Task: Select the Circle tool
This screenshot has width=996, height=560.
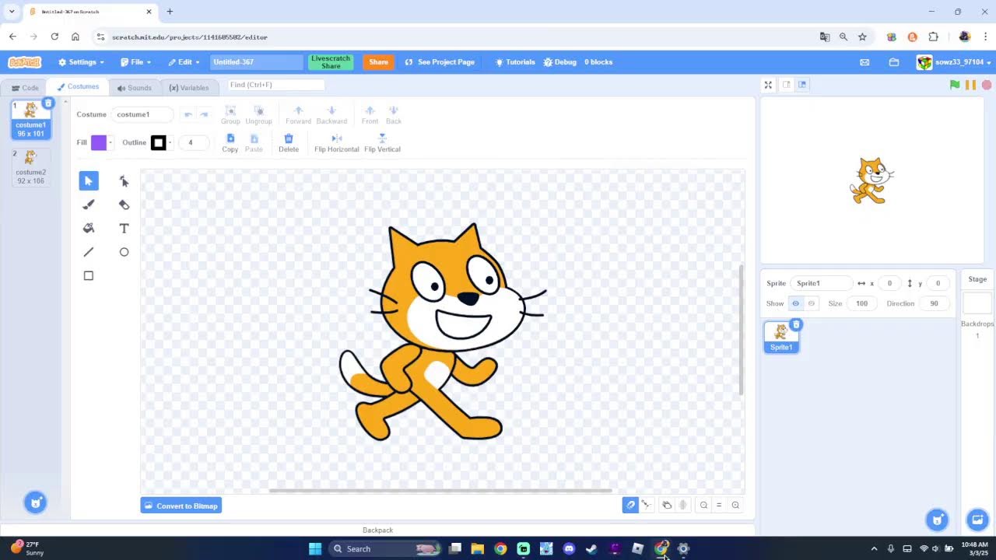Action: point(124,252)
